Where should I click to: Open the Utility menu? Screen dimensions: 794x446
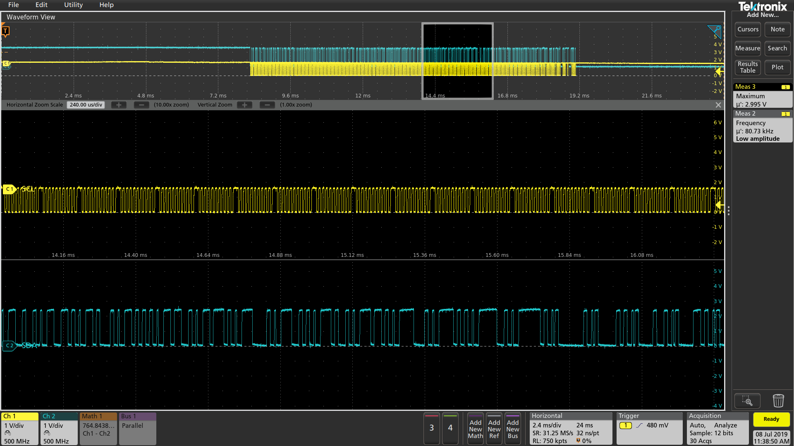coord(73,5)
